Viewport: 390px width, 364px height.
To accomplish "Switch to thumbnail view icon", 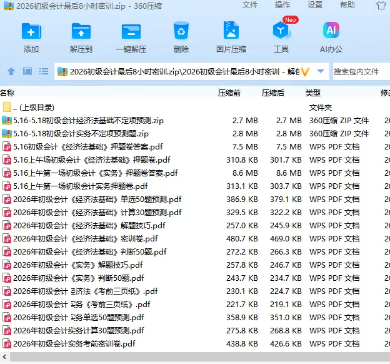I will 27,71.
